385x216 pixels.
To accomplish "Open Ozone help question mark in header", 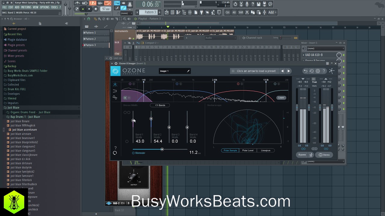I will [x=324, y=71].
